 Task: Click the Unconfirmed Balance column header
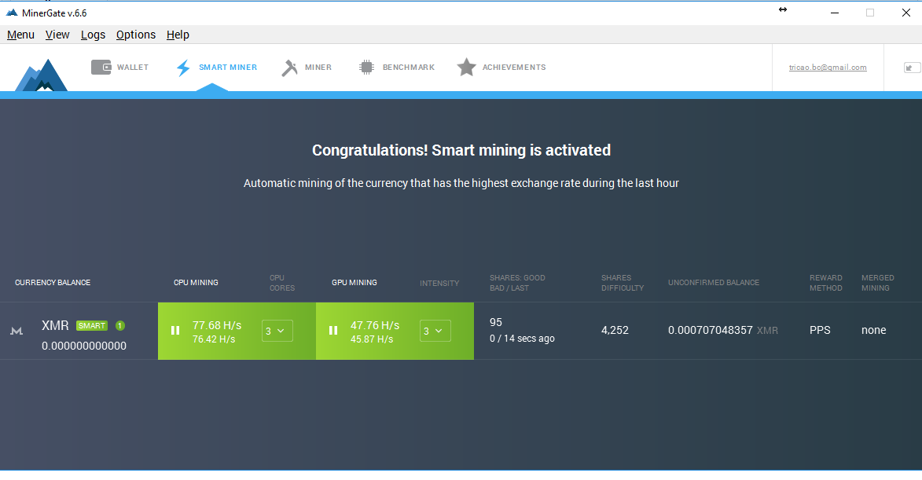point(714,283)
